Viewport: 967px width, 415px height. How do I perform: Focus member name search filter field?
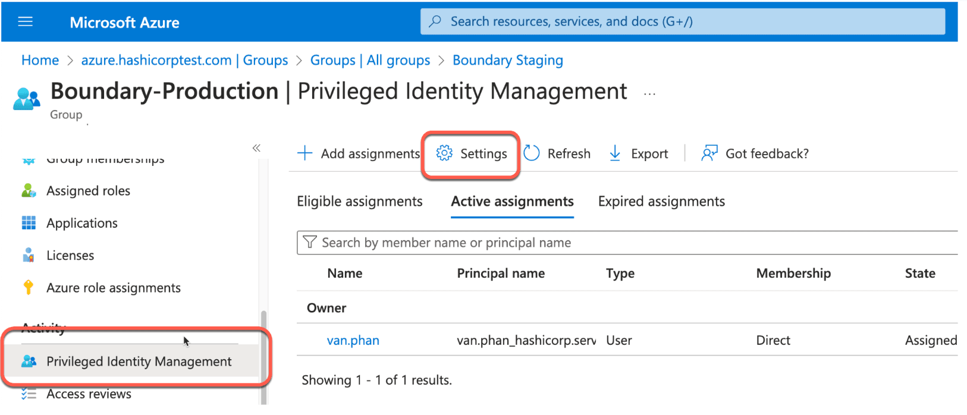pos(627,243)
